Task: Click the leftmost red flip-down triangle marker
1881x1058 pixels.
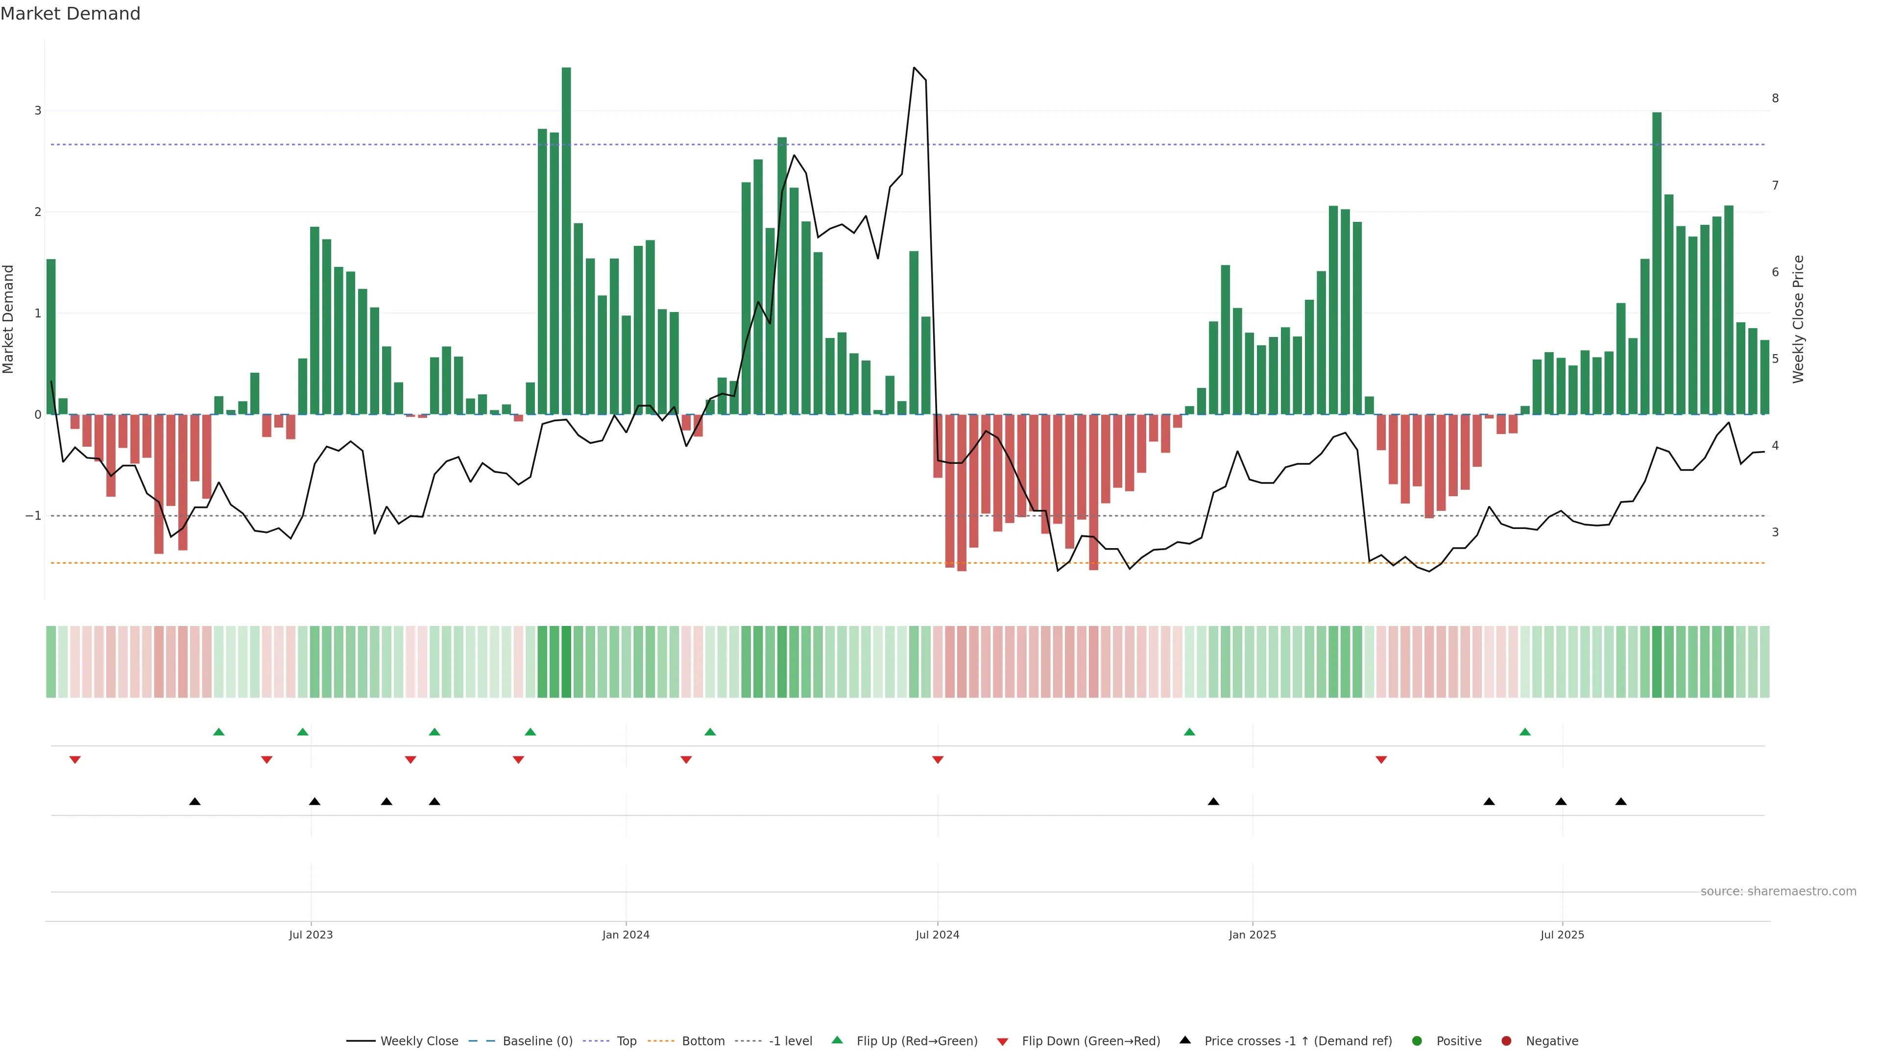Action: click(x=74, y=760)
